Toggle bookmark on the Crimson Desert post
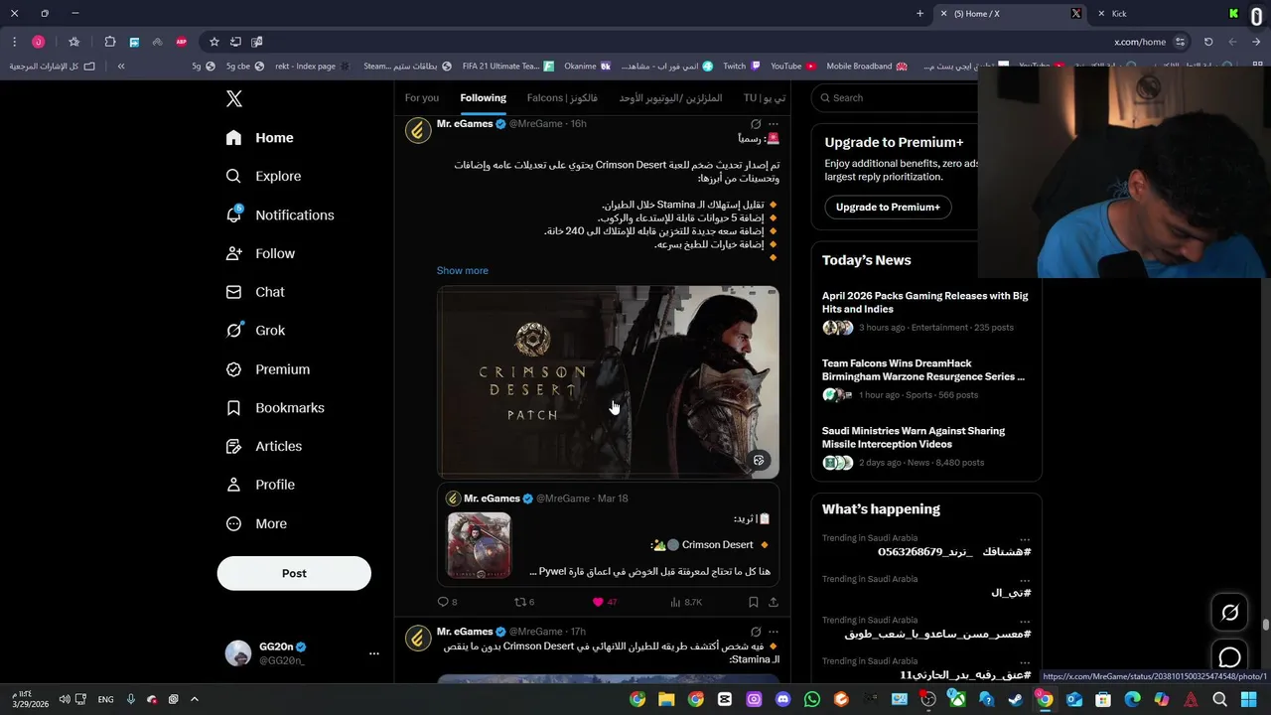The height and width of the screenshot is (715, 1271). pyautogui.click(x=754, y=602)
